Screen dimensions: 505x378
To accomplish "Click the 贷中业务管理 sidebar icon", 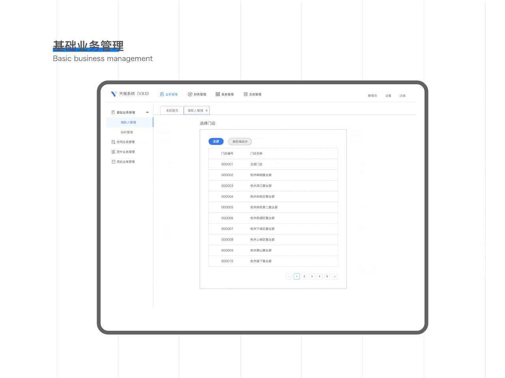I will tap(113, 152).
